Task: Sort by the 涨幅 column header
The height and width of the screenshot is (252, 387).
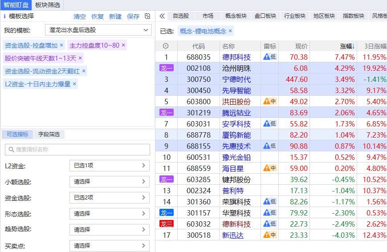Action: click(x=347, y=46)
